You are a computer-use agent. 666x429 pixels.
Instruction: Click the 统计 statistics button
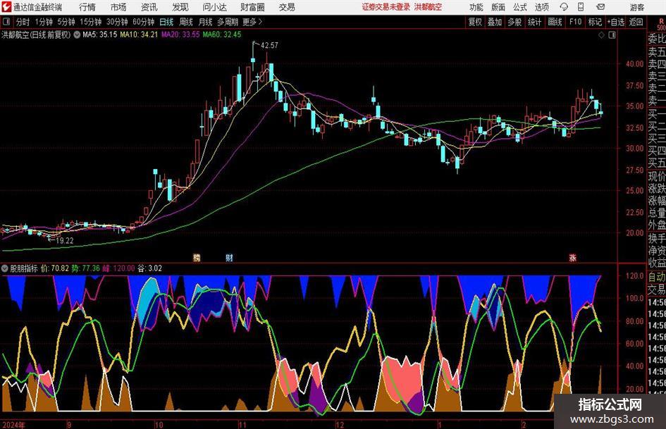[534, 22]
